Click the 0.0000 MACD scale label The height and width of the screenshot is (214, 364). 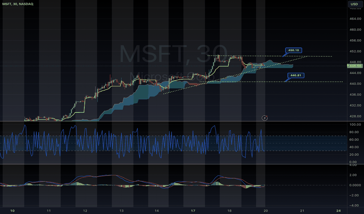point(355,185)
